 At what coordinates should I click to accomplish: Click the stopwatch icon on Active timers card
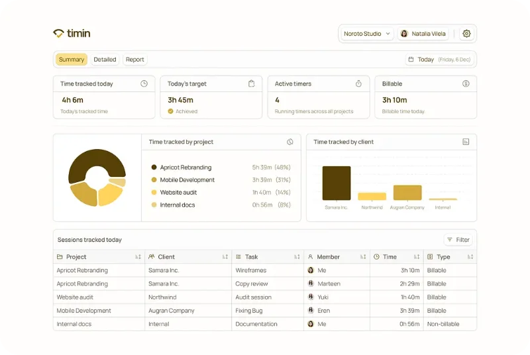pyautogui.click(x=358, y=83)
